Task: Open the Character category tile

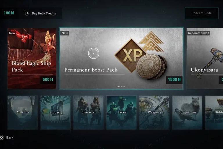Action: tap(89, 113)
